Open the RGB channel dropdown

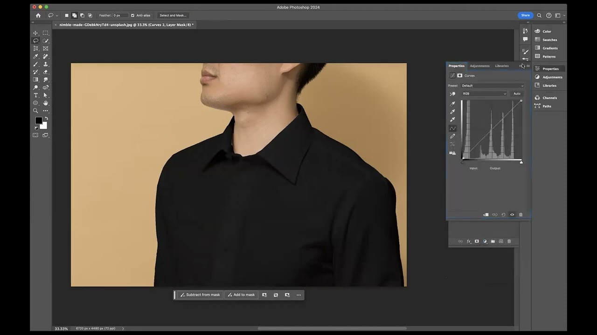point(484,94)
